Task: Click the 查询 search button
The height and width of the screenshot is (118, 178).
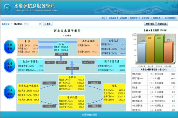Action: pyautogui.click(x=48, y=24)
